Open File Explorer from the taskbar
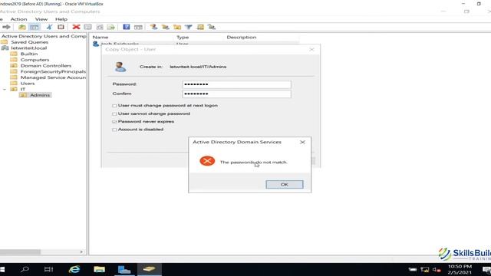 click(99, 269)
